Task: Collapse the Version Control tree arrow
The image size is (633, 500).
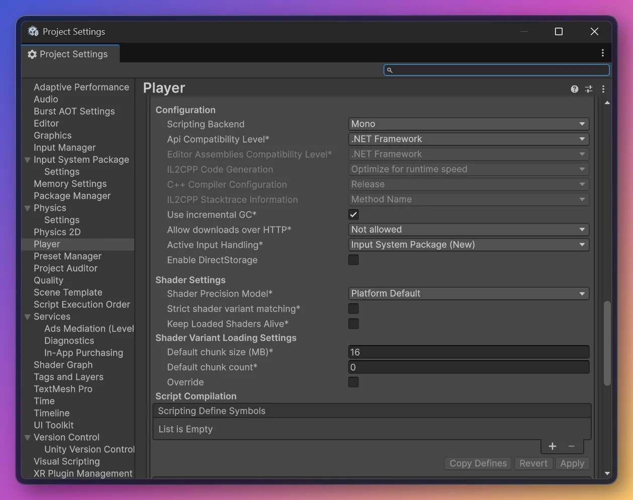Action: coord(28,438)
